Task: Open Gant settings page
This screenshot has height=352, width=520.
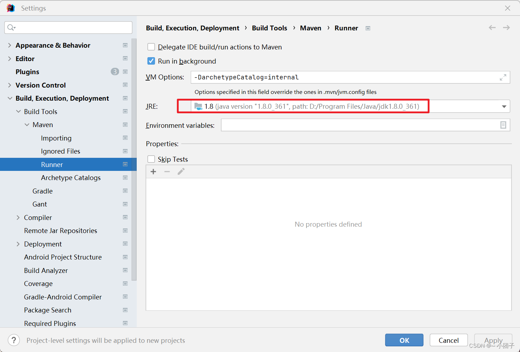Action: point(40,204)
